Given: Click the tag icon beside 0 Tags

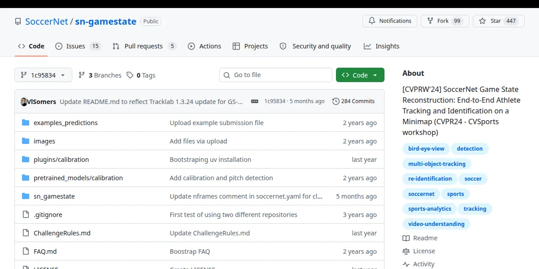Looking at the screenshot, I should [x=130, y=75].
